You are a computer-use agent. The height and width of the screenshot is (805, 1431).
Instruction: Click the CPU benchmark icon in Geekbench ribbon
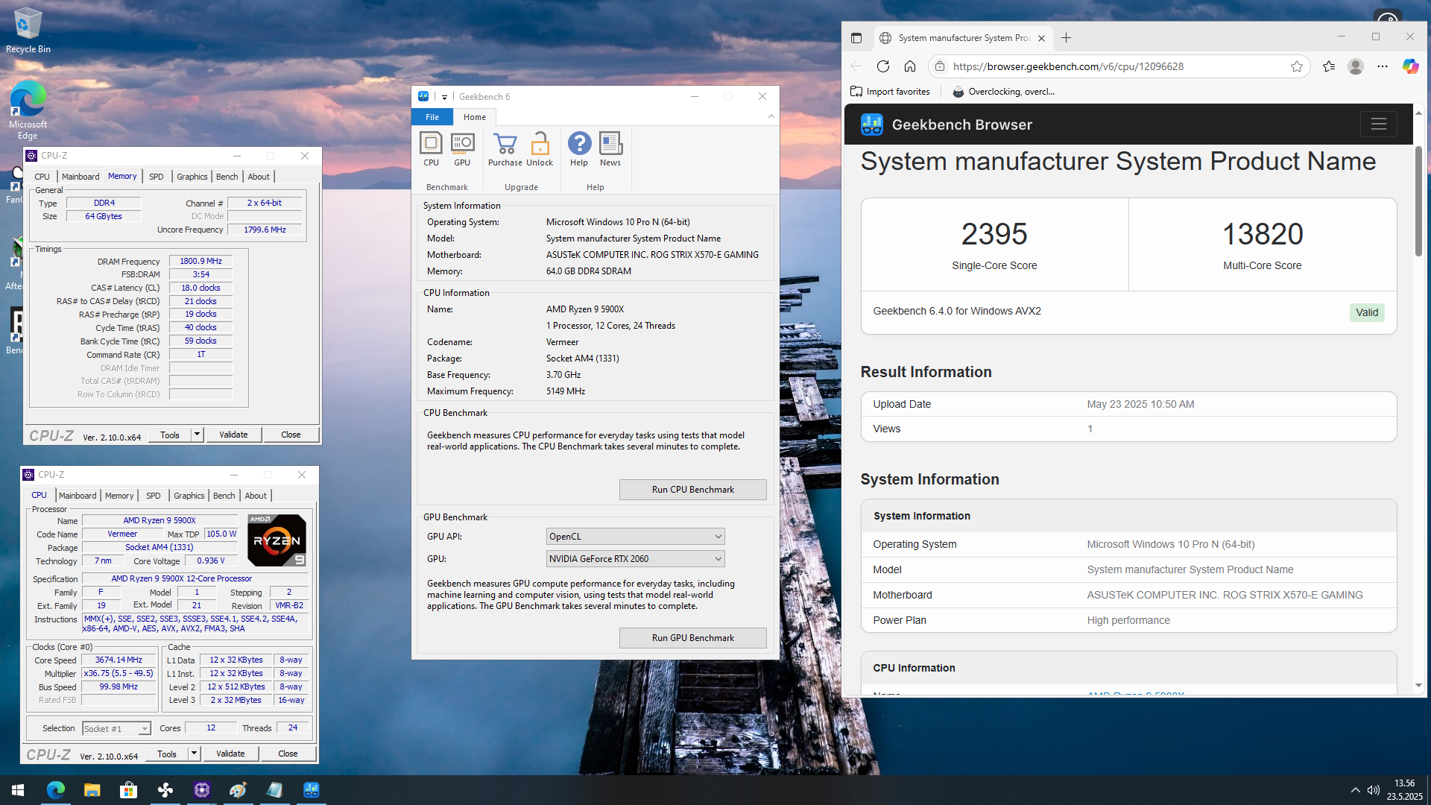(432, 149)
